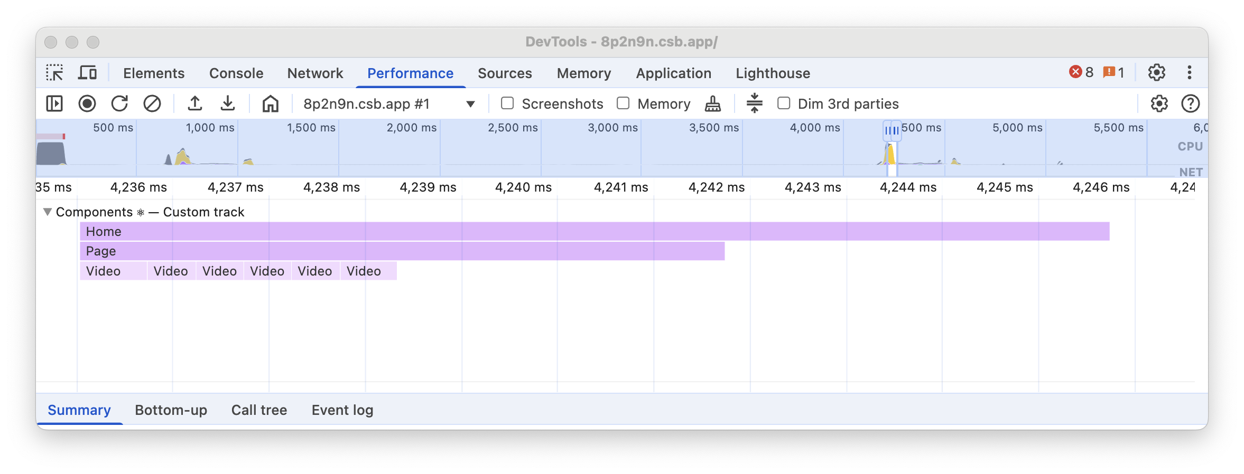The image size is (1244, 474).
Task: Collapse the Components custom track
Action: click(48, 212)
